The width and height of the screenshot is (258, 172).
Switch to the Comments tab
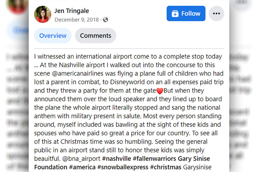pos(96,35)
